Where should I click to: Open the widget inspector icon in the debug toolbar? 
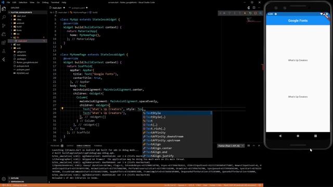pos(261,13)
